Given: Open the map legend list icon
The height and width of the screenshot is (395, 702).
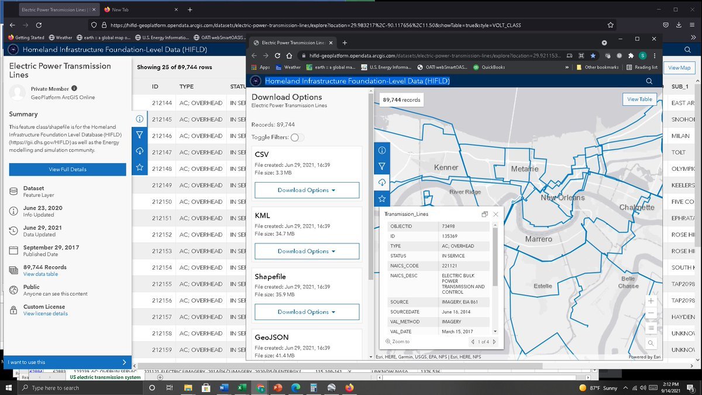Looking at the screenshot, I should pyautogui.click(x=651, y=328).
